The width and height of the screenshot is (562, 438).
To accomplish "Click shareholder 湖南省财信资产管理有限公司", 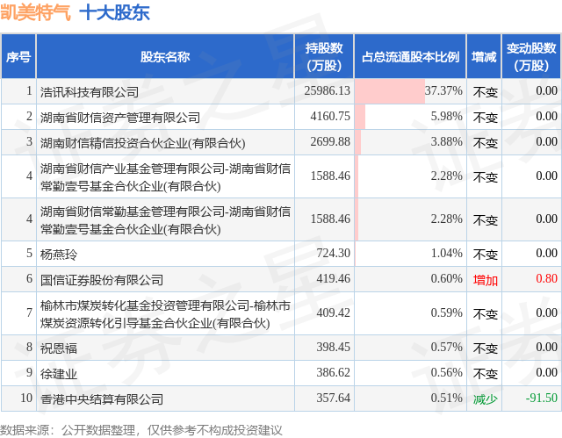I will coord(120,118).
